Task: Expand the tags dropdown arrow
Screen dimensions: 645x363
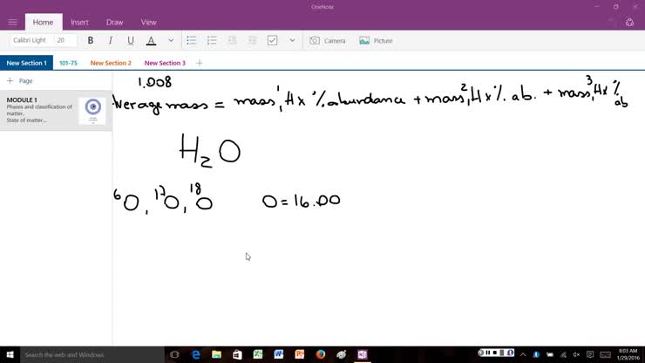Action: 292,40
